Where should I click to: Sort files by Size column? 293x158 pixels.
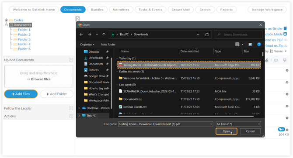pyautogui.click(x=246, y=52)
